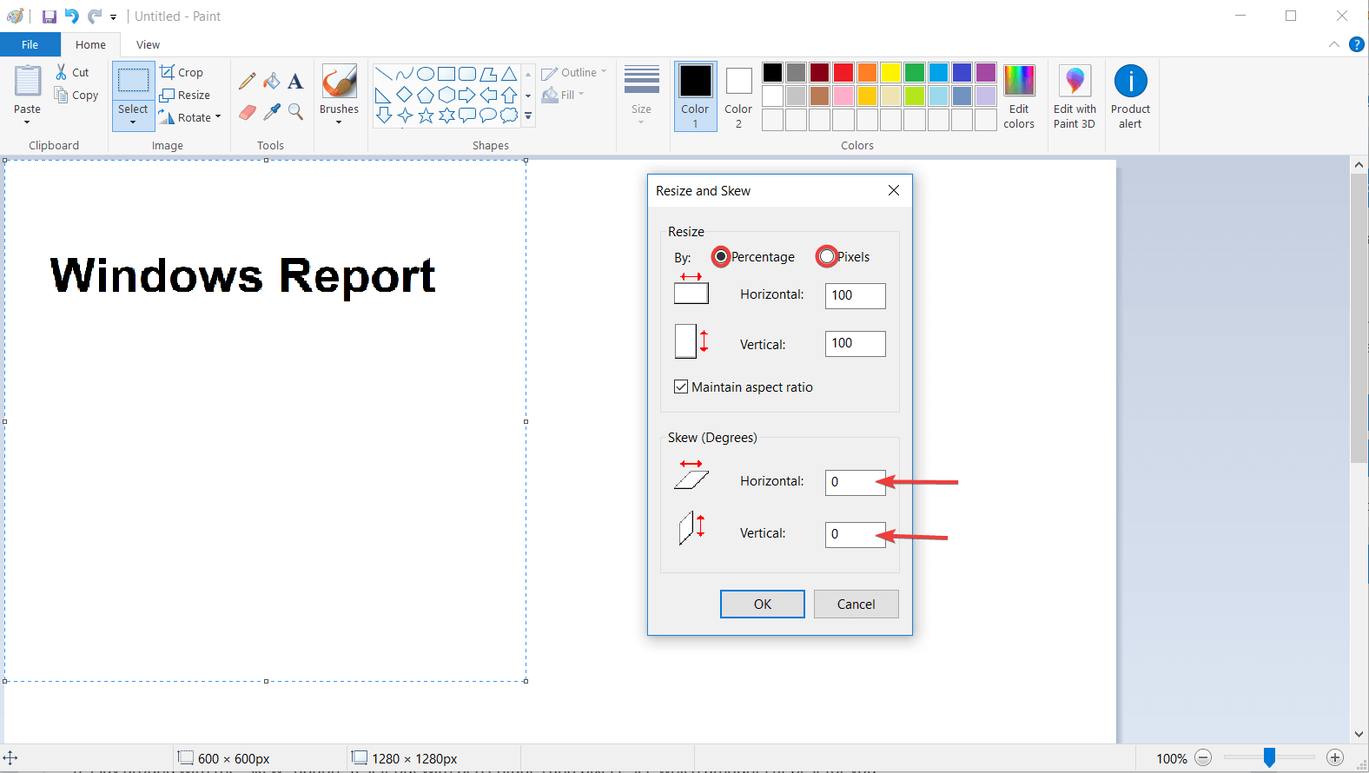Cancel the Resize and Skew dialog
The width and height of the screenshot is (1369, 773).
click(856, 604)
